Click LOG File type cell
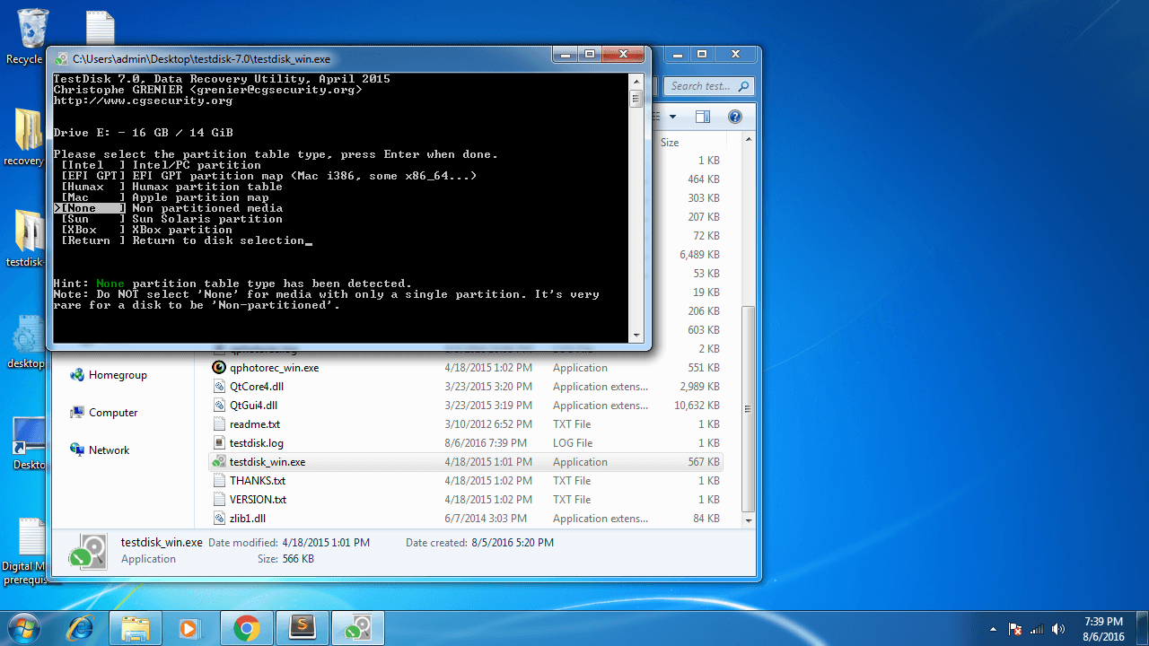Screen dimensions: 1149x646 573,443
